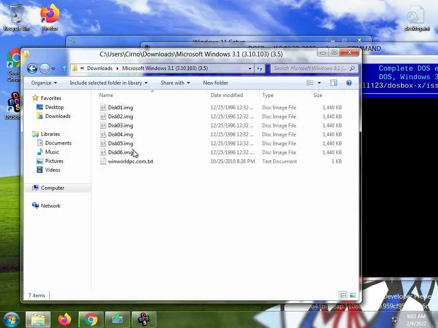Viewport: 438px width, 328px height.
Task: Click the Downloads breadcrumb in address bar
Action: pos(100,68)
